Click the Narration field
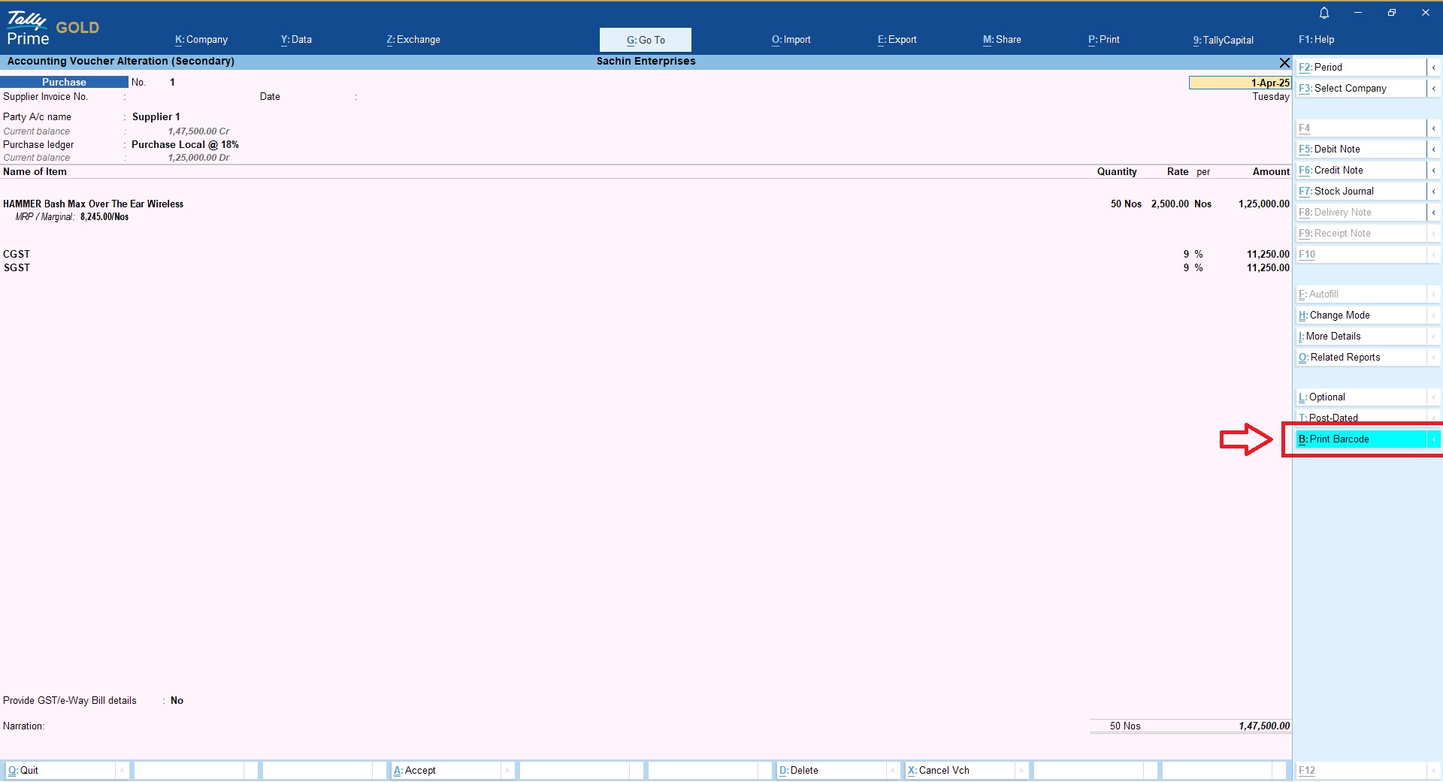1443x782 pixels. 526,726
